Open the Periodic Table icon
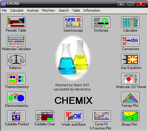 16,22
